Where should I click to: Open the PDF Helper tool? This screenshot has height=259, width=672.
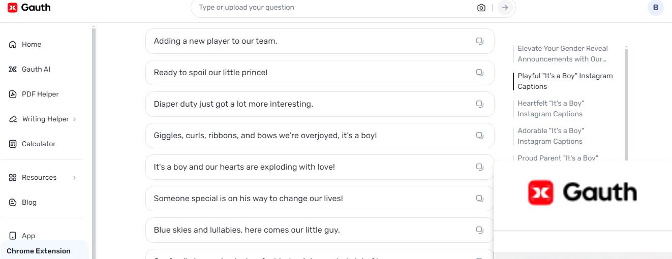[x=40, y=94]
